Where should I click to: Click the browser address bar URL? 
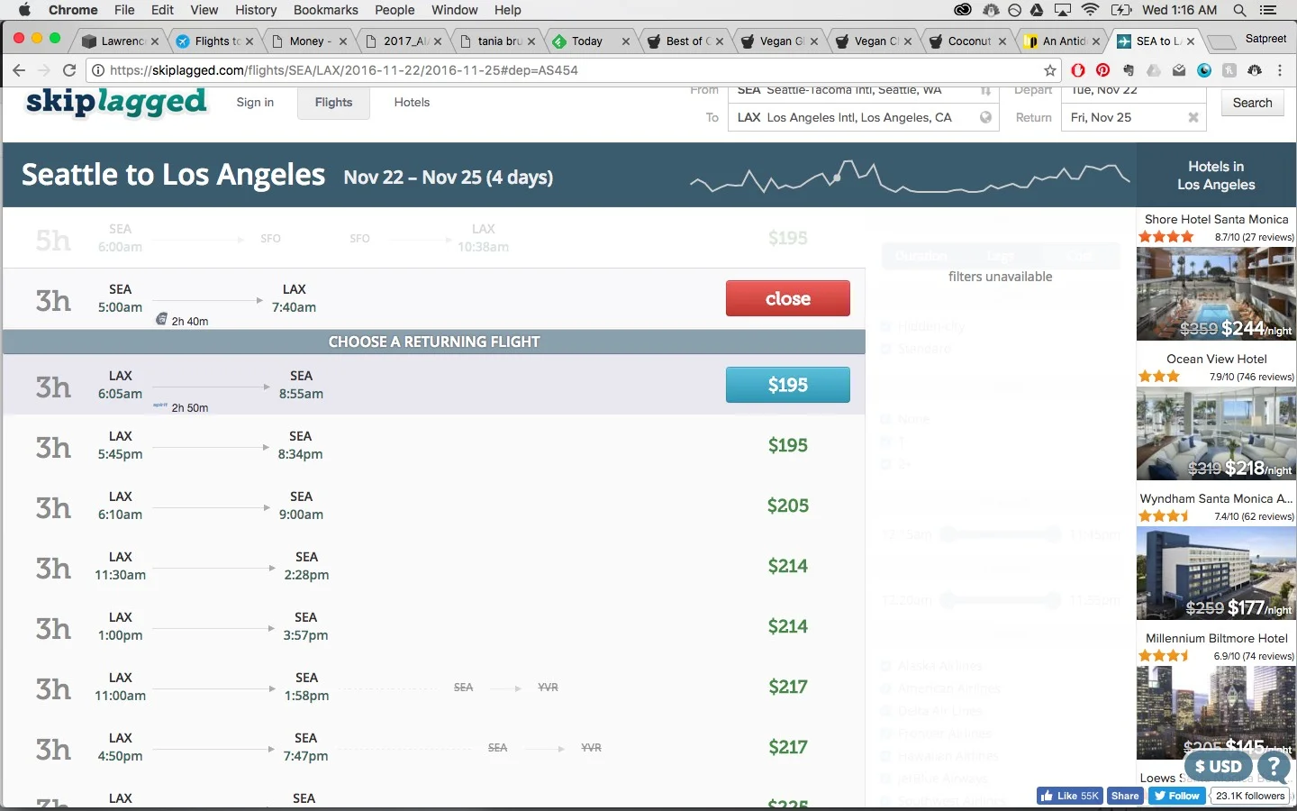[x=343, y=70]
